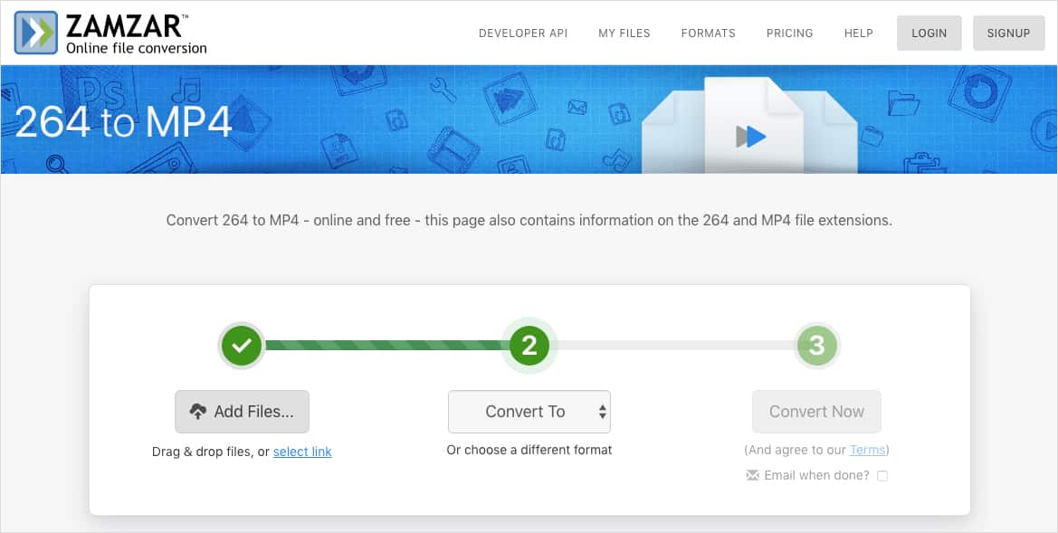The height and width of the screenshot is (533, 1058).
Task: Browse the Formats menu item
Action: (708, 33)
